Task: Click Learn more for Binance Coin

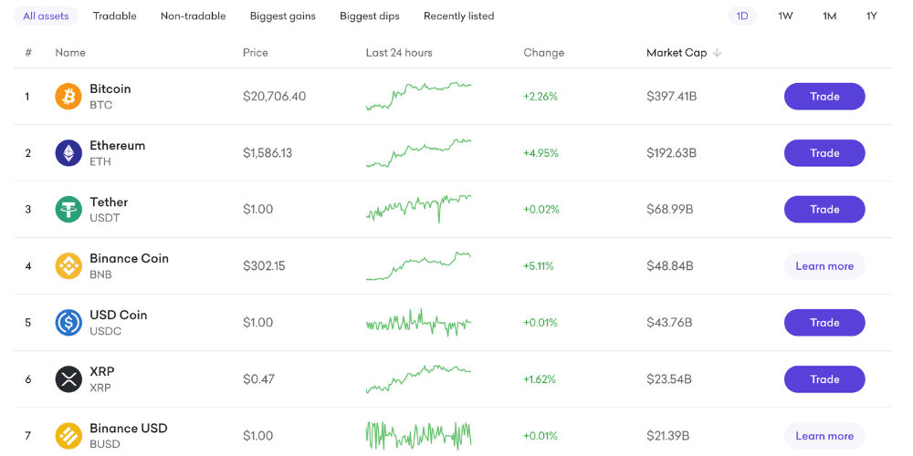Action: pyautogui.click(x=824, y=266)
